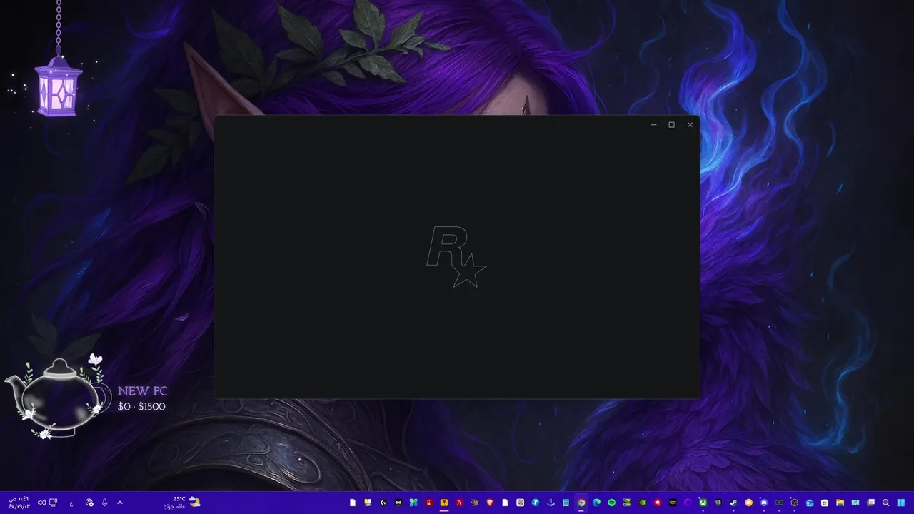Show hidden system tray icons
This screenshot has width=914, height=514.
(x=120, y=503)
